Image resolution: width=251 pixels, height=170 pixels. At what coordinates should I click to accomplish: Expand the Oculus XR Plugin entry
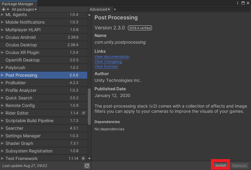point(2,52)
